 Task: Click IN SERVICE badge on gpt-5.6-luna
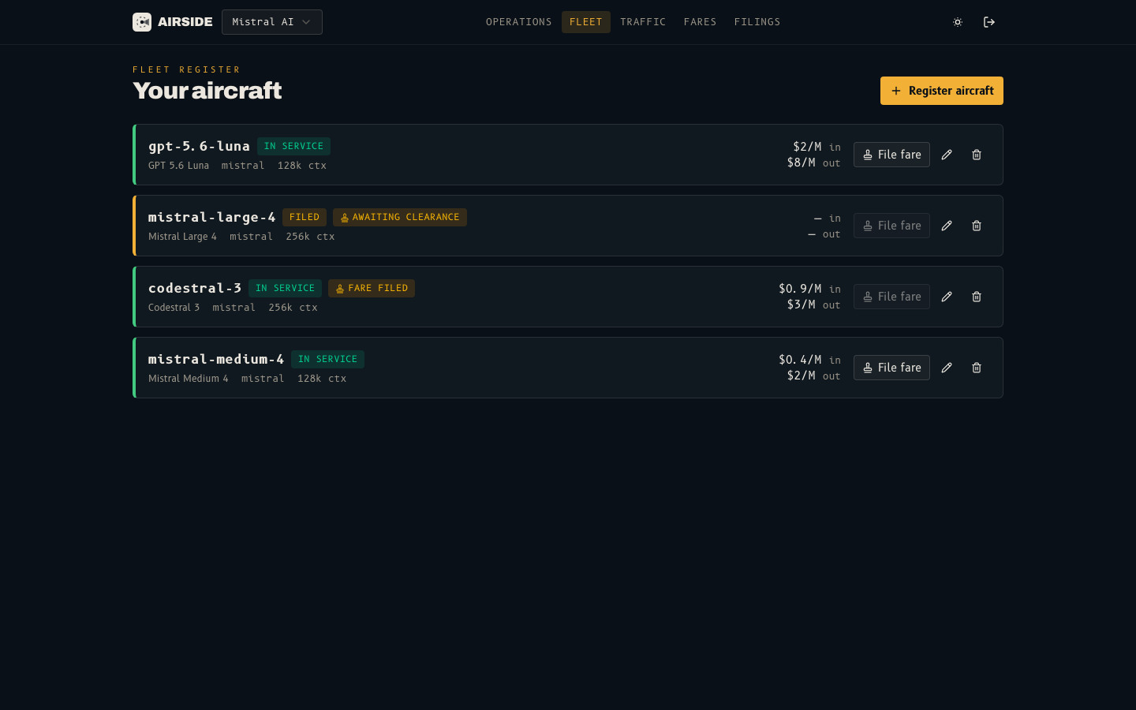[x=293, y=146]
